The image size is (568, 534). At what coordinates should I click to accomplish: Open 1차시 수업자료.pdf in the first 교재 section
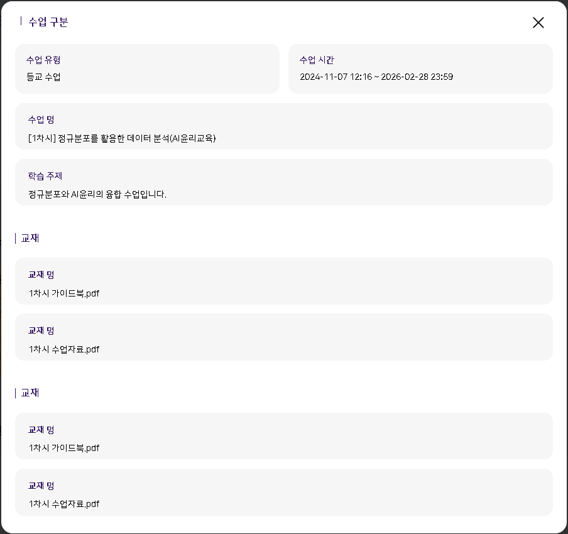click(64, 349)
